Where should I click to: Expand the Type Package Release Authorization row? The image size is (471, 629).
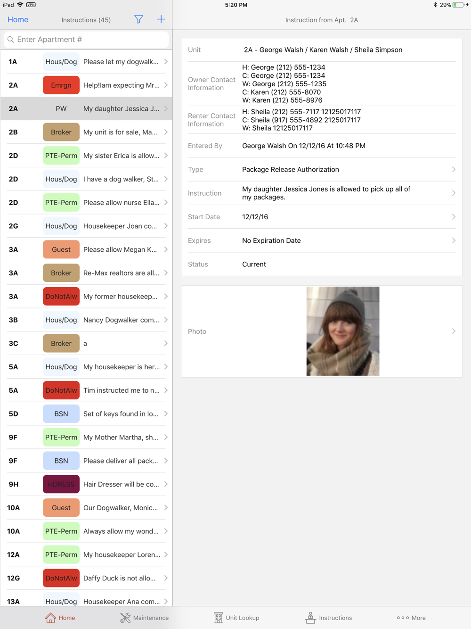[x=322, y=170]
